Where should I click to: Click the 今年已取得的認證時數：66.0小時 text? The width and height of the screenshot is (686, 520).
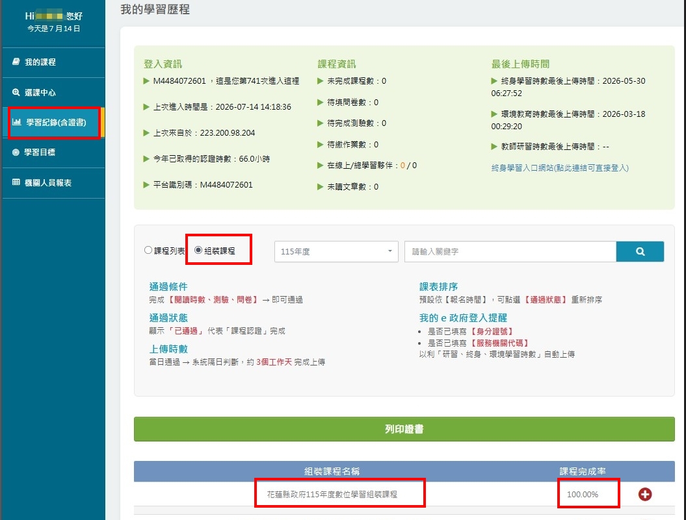click(211, 159)
